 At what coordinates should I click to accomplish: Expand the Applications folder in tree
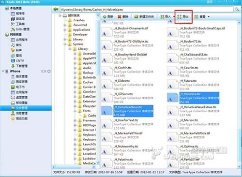pos(65,29)
